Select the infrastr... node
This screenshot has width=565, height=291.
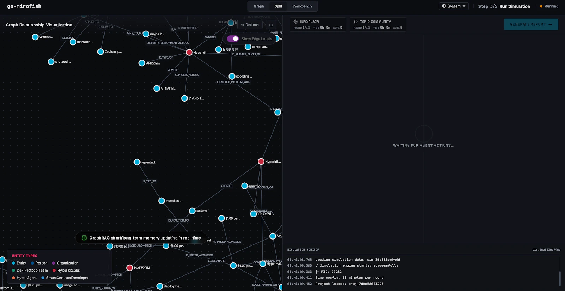tap(192, 211)
